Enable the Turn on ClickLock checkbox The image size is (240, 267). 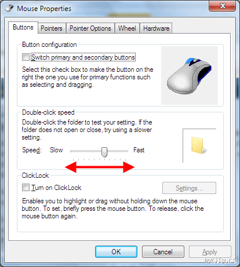tap(26, 187)
